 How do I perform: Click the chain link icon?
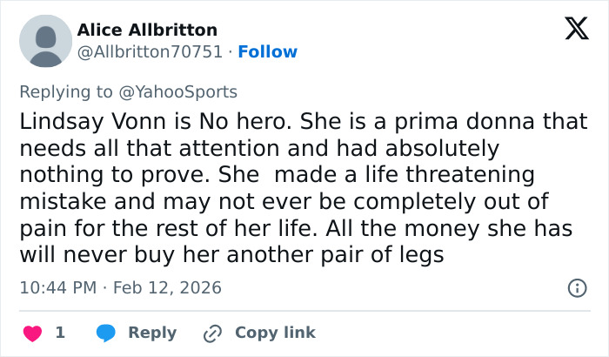coord(212,333)
